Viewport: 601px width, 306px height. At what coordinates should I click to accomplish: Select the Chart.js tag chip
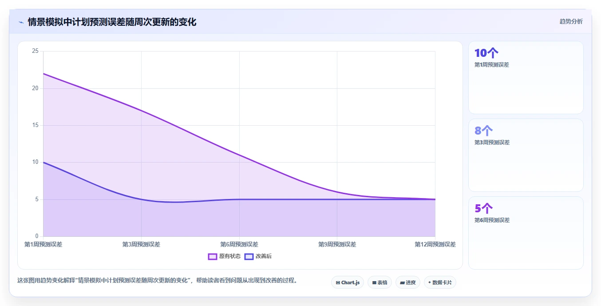point(348,282)
